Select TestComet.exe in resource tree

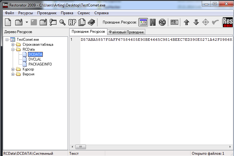(x=28, y=40)
